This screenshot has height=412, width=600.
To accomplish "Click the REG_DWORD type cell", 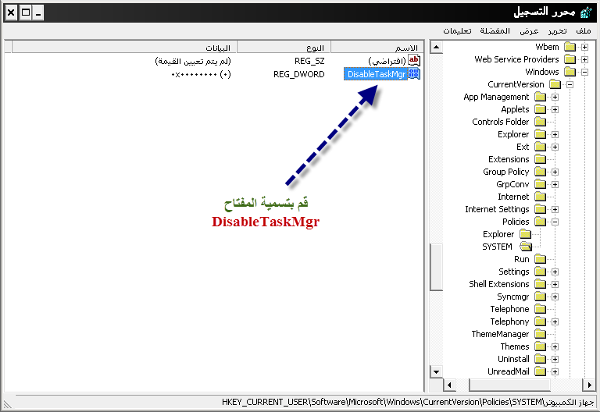I will 299,74.
